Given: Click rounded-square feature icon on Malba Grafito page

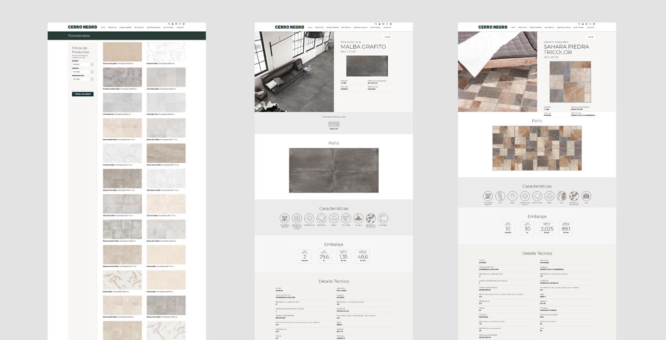Looking at the screenshot, I should click(383, 219).
